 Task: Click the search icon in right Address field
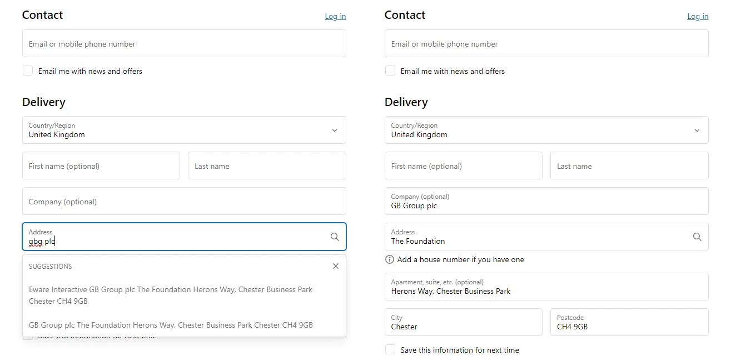(697, 237)
